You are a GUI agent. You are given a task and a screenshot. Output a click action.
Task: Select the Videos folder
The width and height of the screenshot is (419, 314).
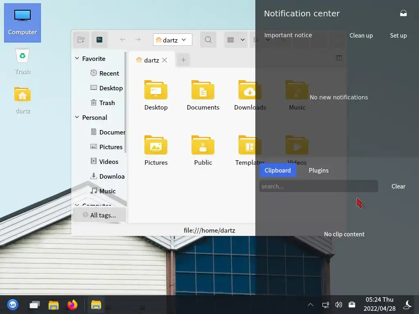point(297,150)
